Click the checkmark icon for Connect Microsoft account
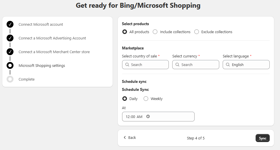The image size is (280, 150). coord(10,24)
